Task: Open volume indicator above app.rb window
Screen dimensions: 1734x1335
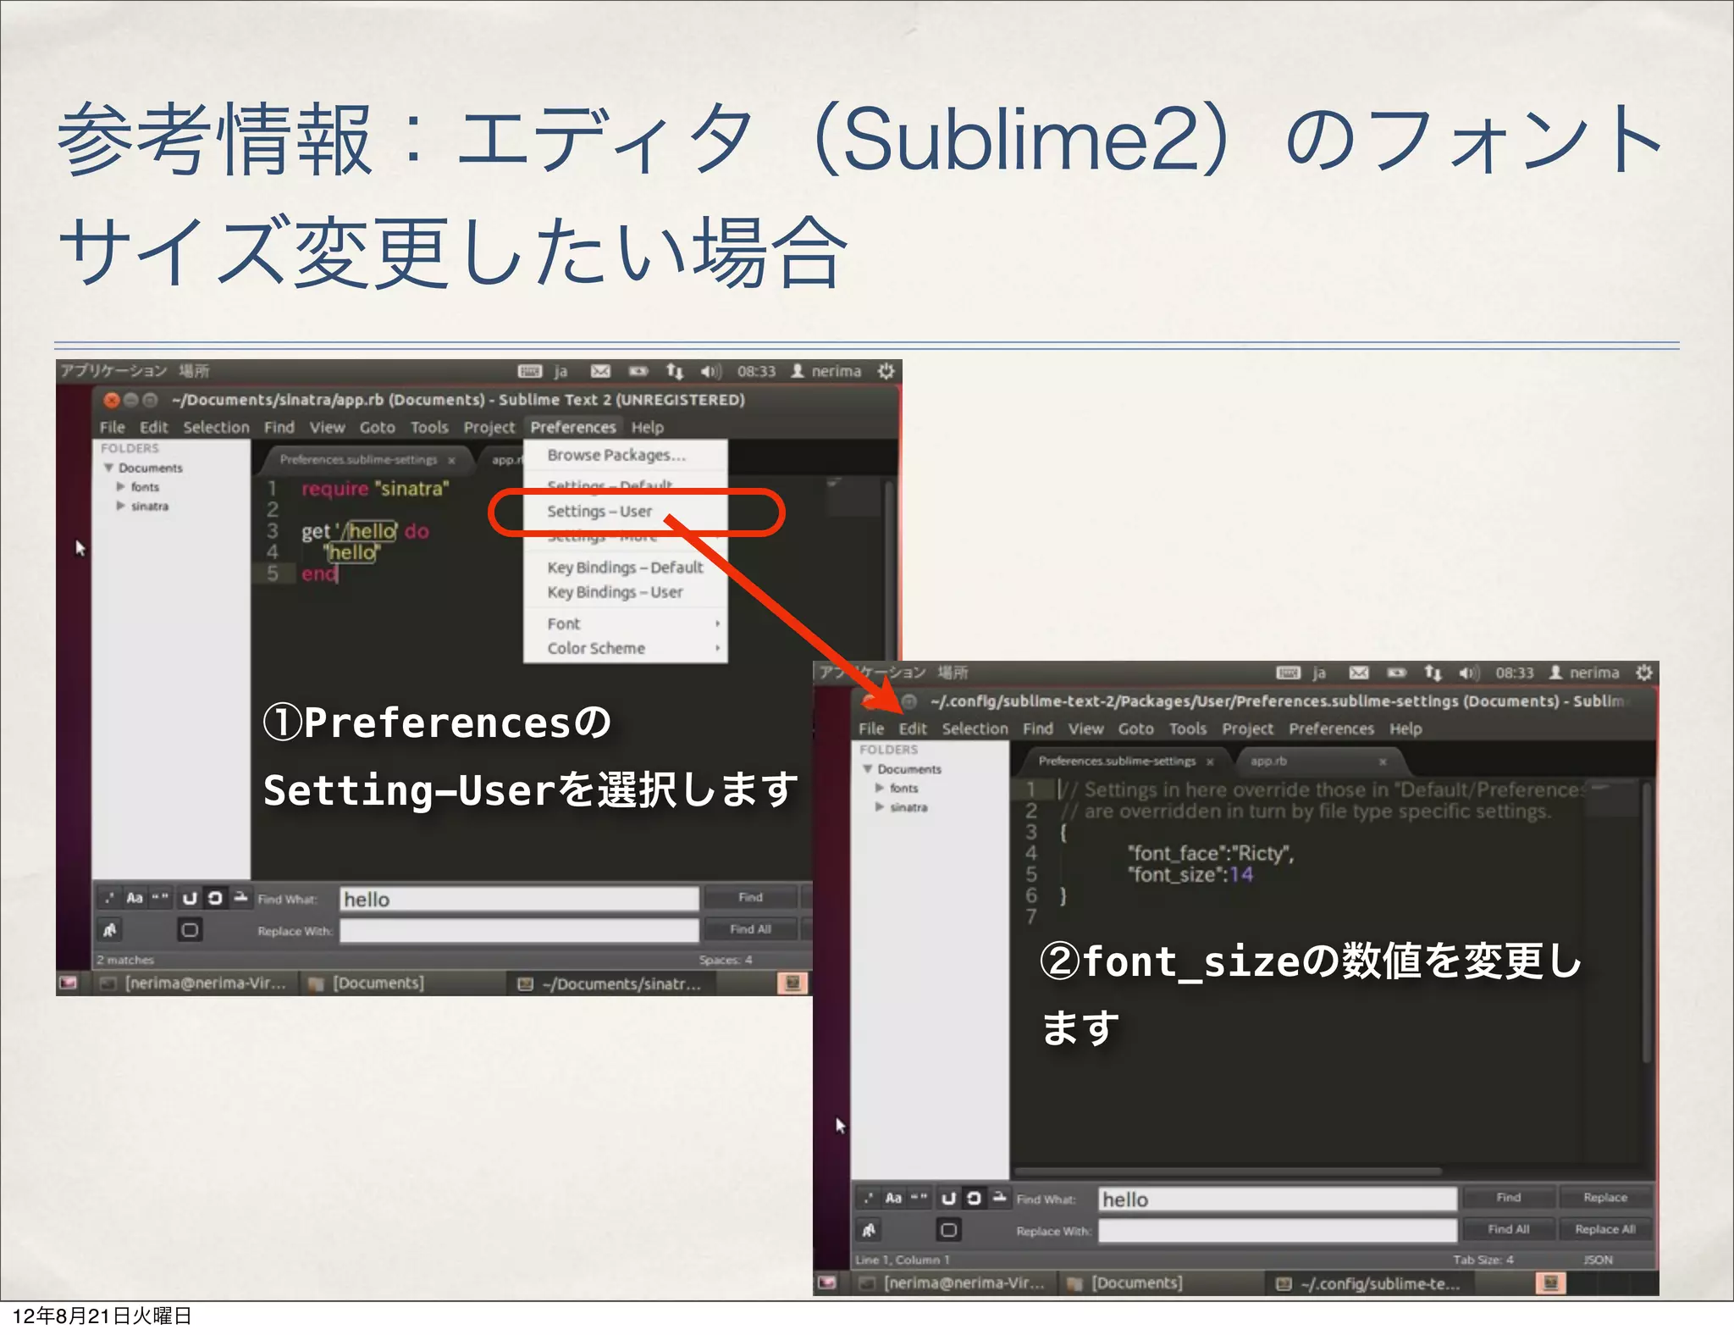Action: coord(710,371)
